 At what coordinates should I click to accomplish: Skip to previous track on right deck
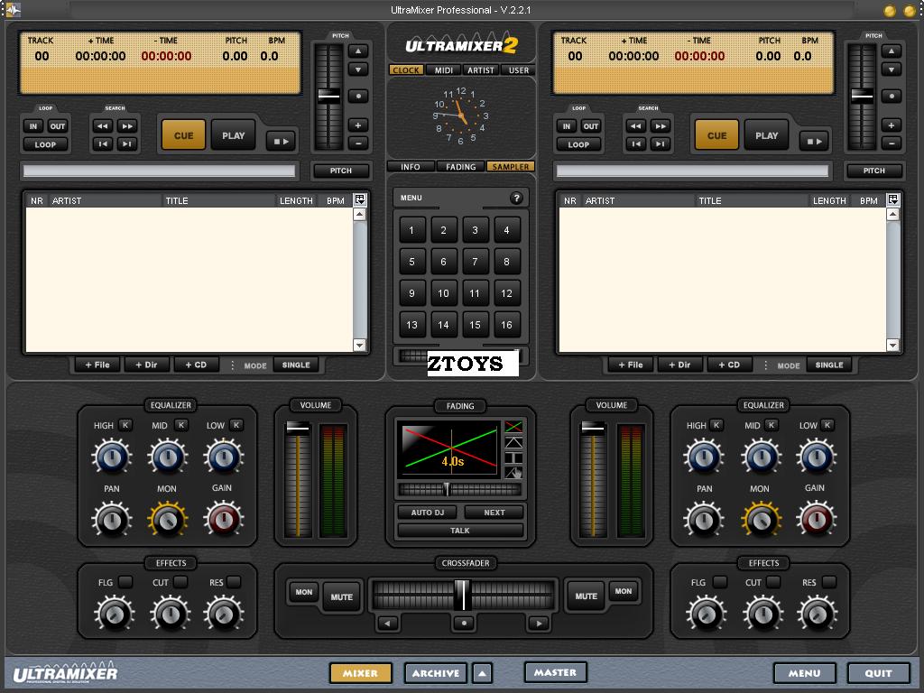(x=636, y=143)
